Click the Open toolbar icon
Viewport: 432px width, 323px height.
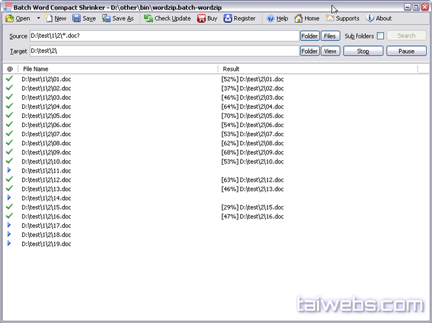tap(10, 19)
